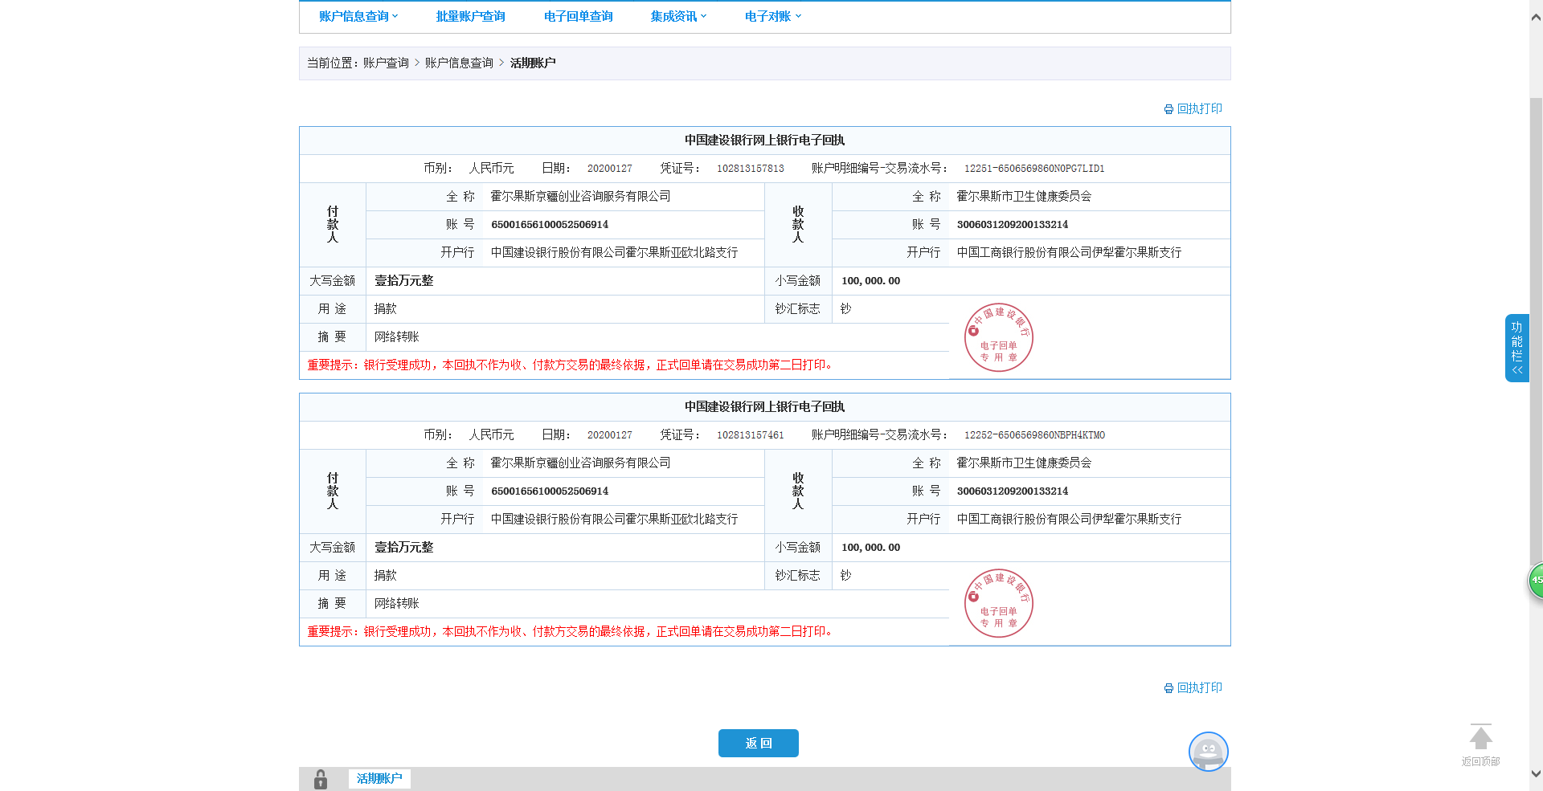Click the top 回执打印 link

[1199, 108]
